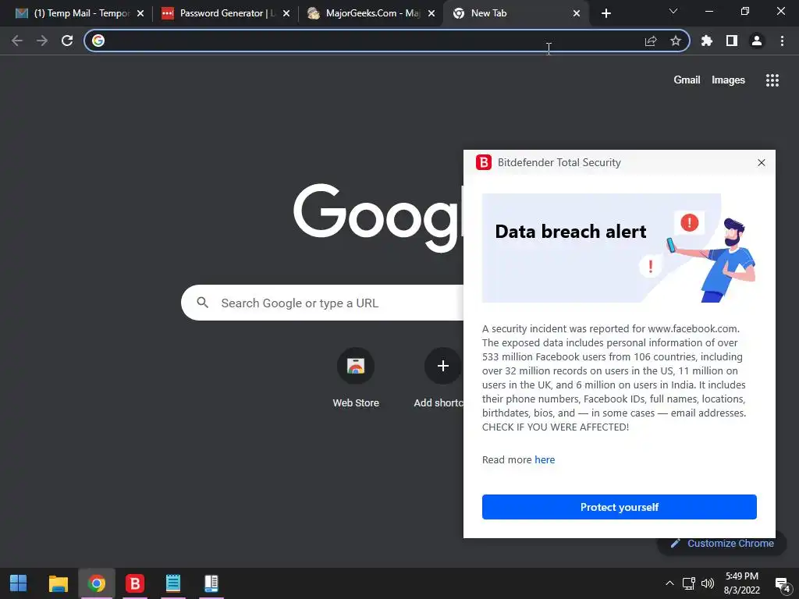Click the Search Google or type a URL box

pos(322,303)
